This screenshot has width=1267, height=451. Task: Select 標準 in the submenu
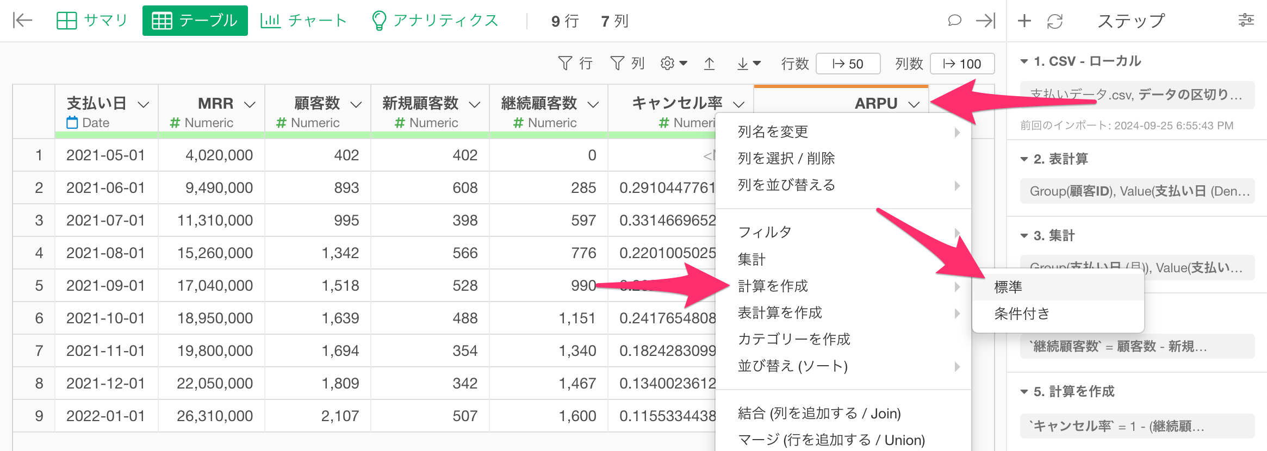click(x=1058, y=287)
